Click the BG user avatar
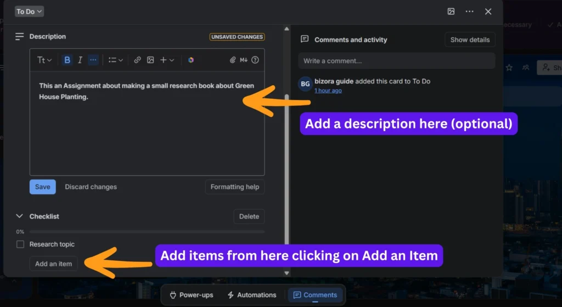This screenshot has width=562, height=307. (x=305, y=84)
